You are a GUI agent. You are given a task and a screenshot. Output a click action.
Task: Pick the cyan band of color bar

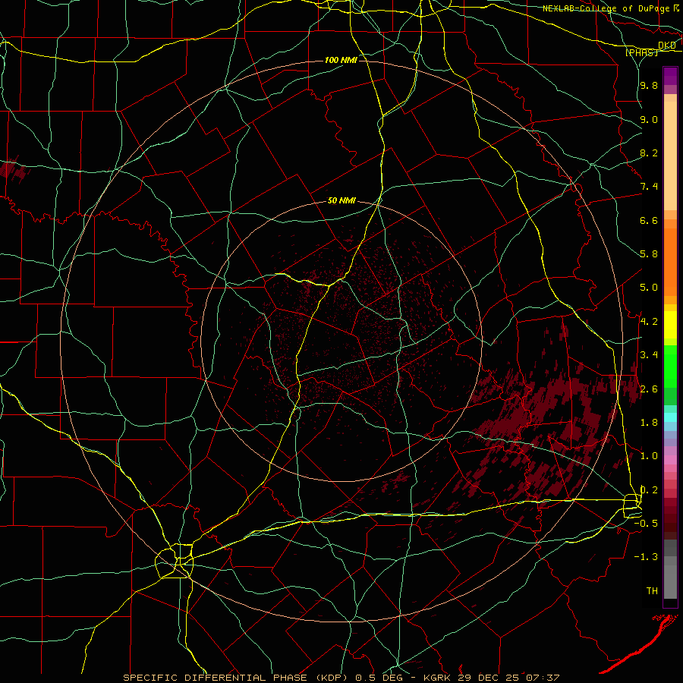click(670, 417)
